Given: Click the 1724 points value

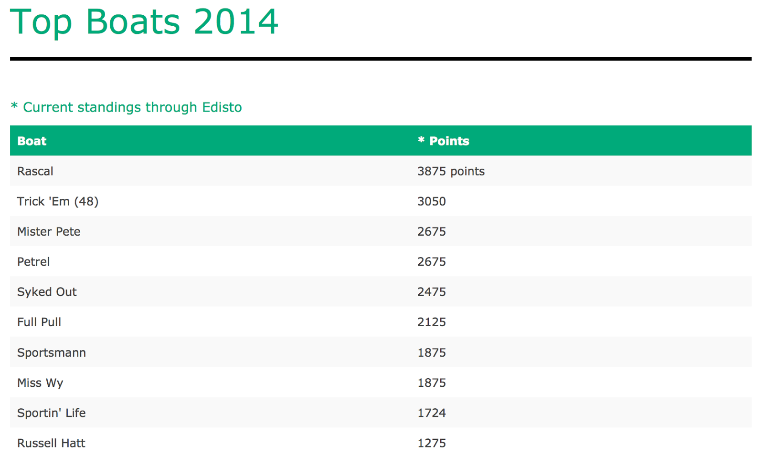Looking at the screenshot, I should click(x=432, y=413).
